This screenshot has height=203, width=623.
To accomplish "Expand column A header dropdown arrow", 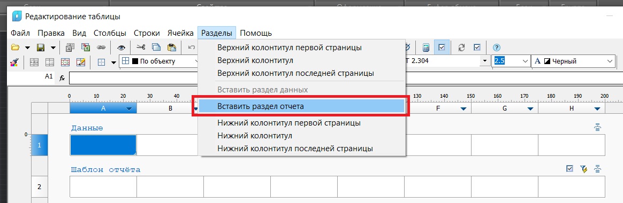I will [129, 108].
